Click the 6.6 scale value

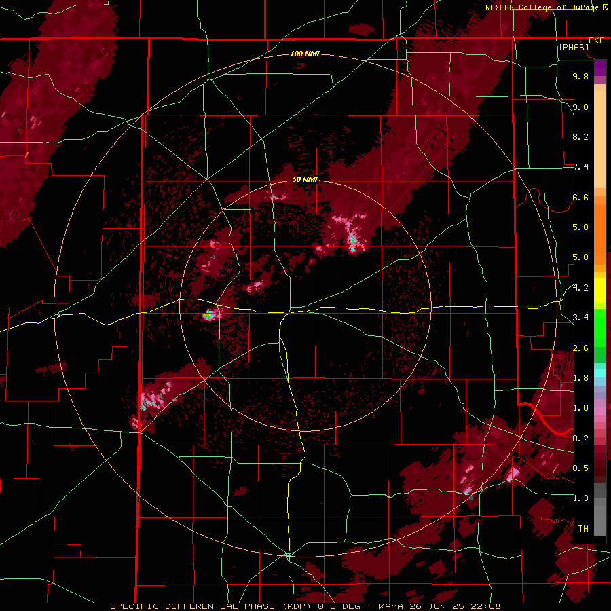[x=580, y=197]
